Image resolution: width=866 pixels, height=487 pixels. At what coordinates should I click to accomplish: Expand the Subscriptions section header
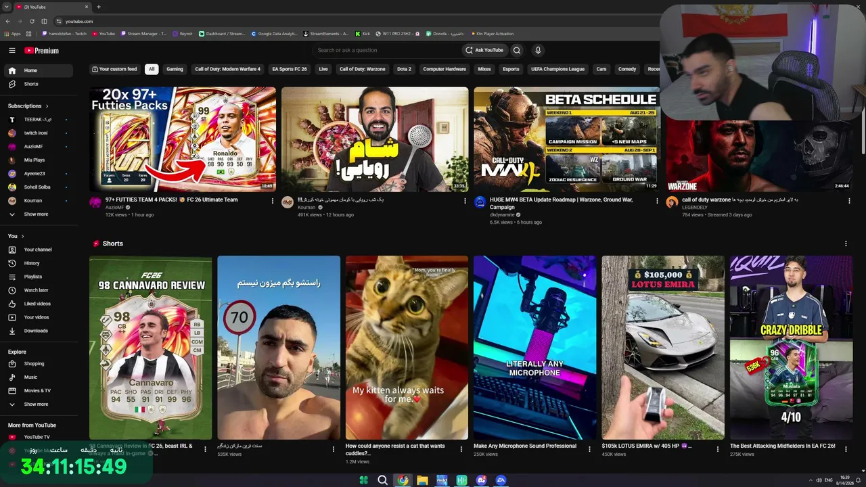28,106
